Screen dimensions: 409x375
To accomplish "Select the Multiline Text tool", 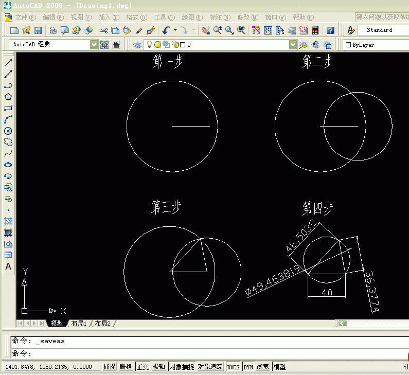I will [x=8, y=266].
